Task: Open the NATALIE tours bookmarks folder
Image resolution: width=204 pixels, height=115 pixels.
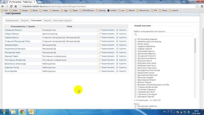Action: pyautogui.click(x=87, y=11)
